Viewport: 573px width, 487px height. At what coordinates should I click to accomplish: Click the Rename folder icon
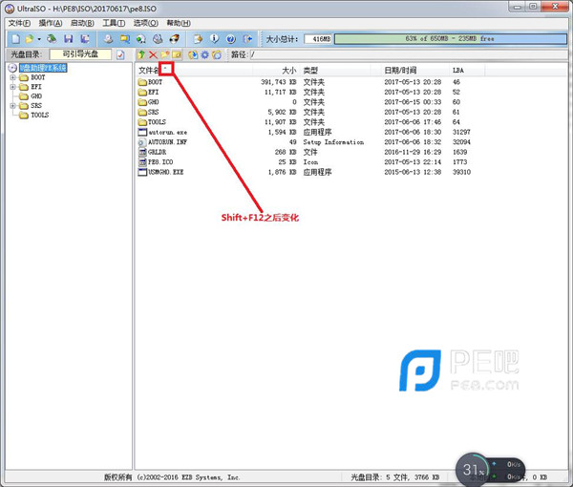pyautogui.click(x=177, y=54)
